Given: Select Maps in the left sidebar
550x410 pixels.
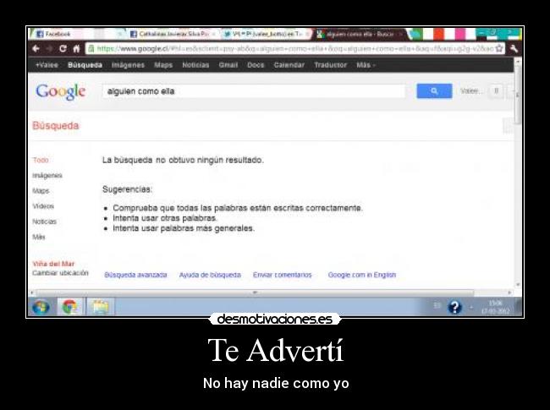Looking at the screenshot, I should 41,191.
